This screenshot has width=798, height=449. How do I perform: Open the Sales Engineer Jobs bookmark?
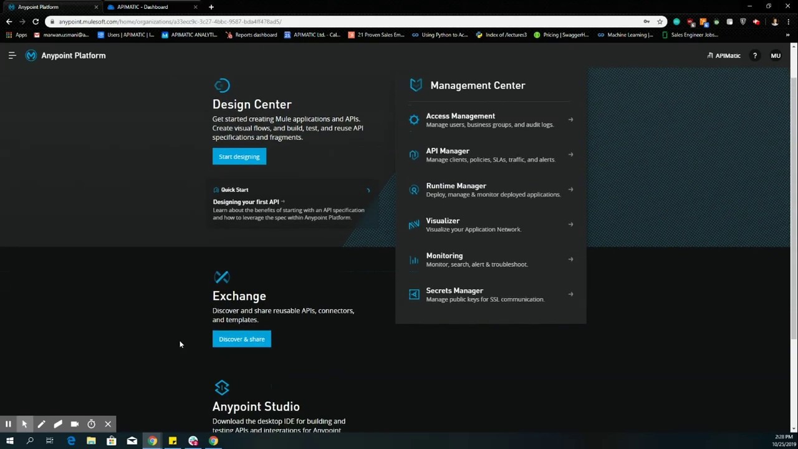pyautogui.click(x=690, y=35)
